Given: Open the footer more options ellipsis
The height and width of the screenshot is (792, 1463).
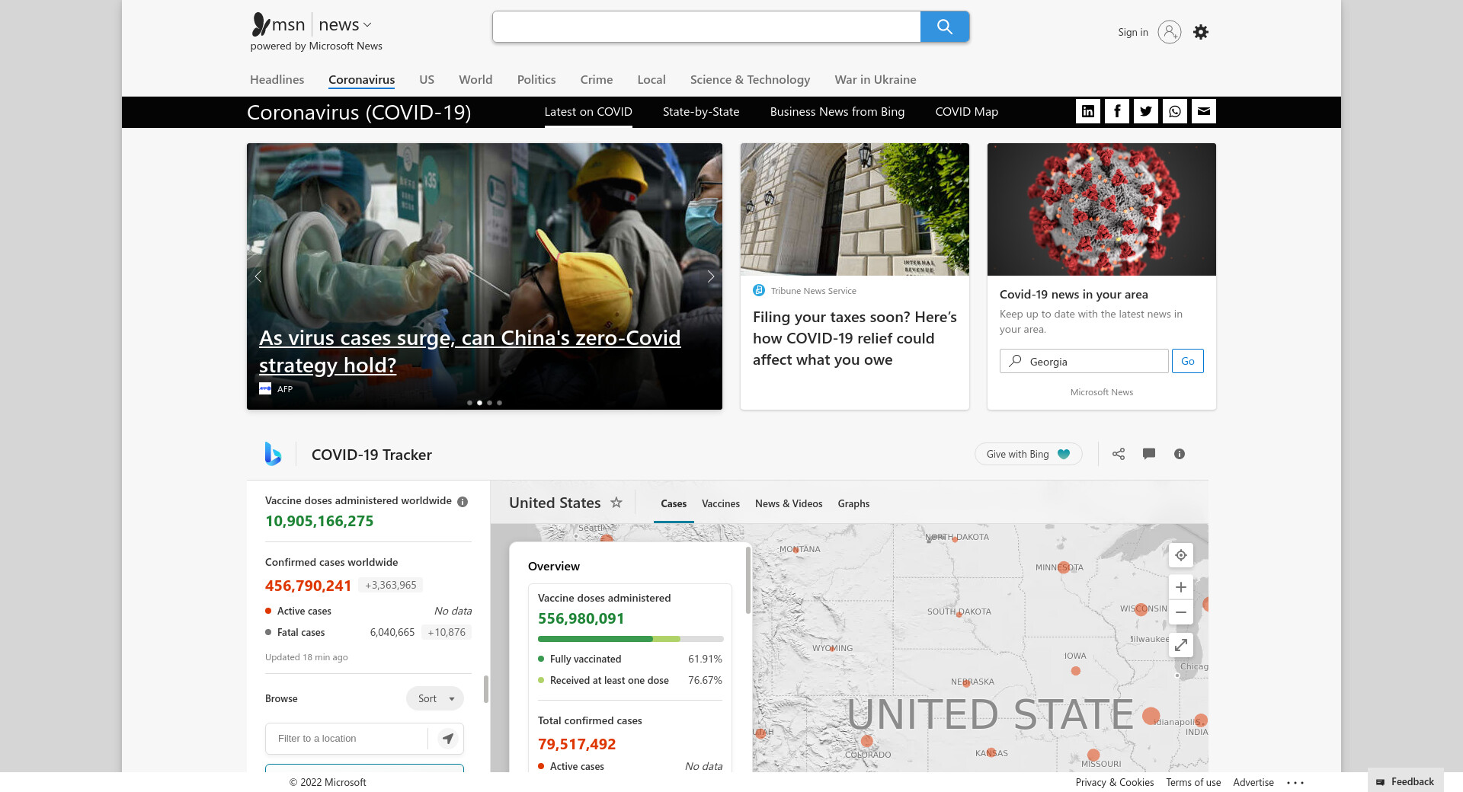Looking at the screenshot, I should pos(1295,782).
